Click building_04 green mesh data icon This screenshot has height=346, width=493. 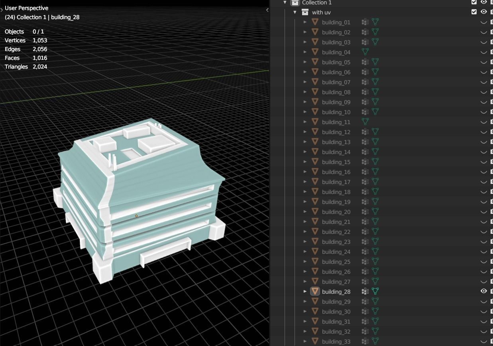pyautogui.click(x=365, y=52)
